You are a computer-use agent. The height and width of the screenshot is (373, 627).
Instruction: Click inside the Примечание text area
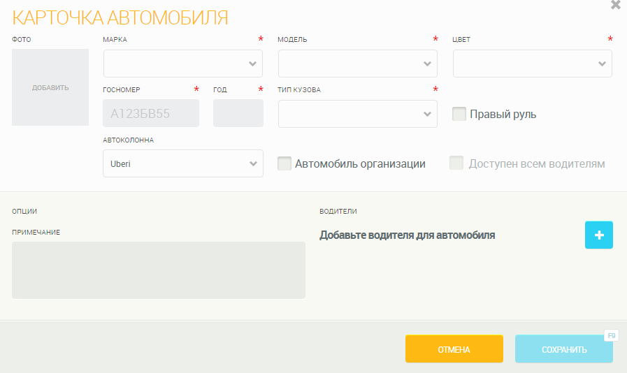pyautogui.click(x=159, y=270)
